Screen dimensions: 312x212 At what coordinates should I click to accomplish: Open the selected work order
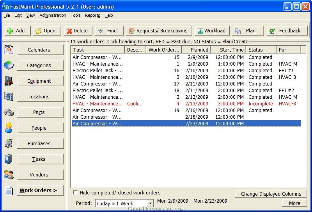(x=47, y=31)
